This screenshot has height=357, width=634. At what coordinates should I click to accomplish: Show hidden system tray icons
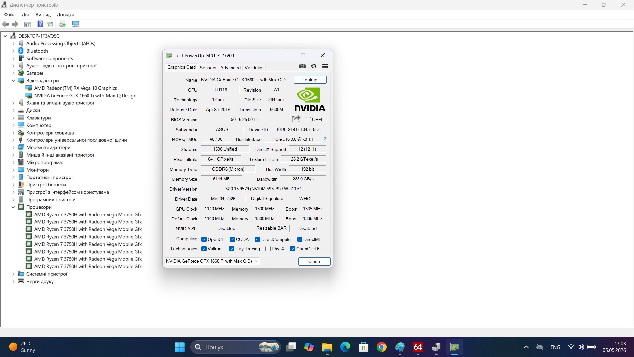[526, 347]
